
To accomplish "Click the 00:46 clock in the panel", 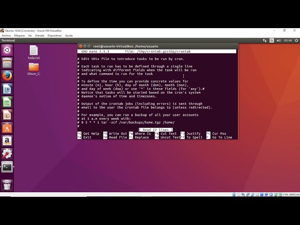I will point(288,41).
